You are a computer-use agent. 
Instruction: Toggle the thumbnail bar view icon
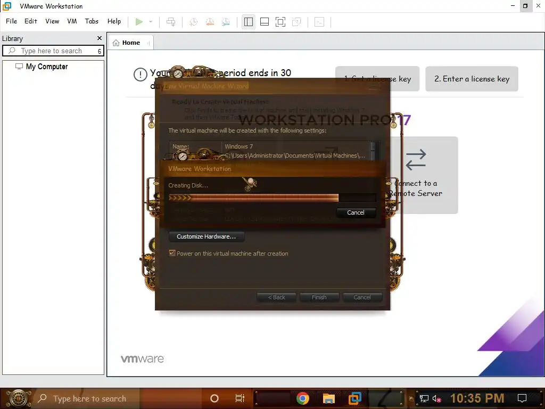(x=265, y=22)
